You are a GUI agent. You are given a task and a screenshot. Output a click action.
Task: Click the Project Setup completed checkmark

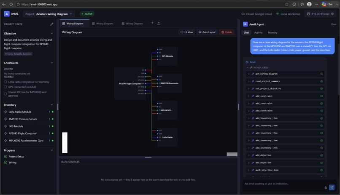[x=5, y=157]
